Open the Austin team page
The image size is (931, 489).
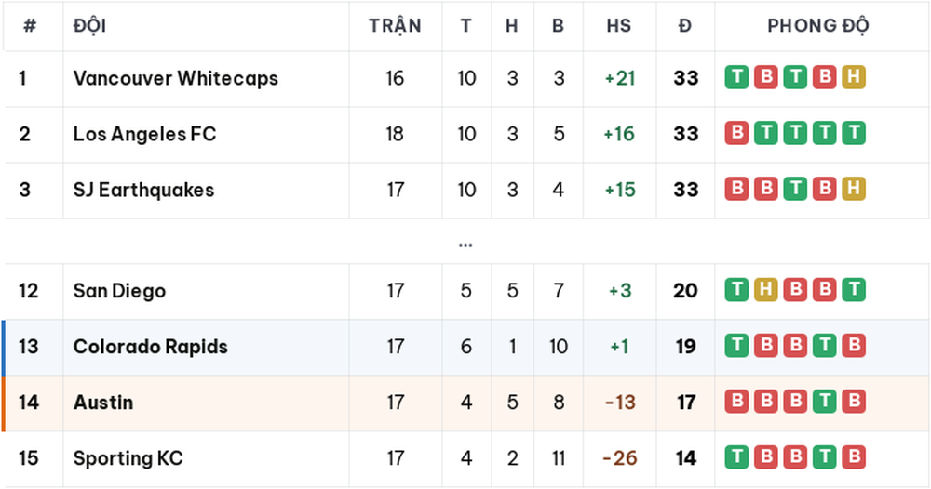point(103,403)
